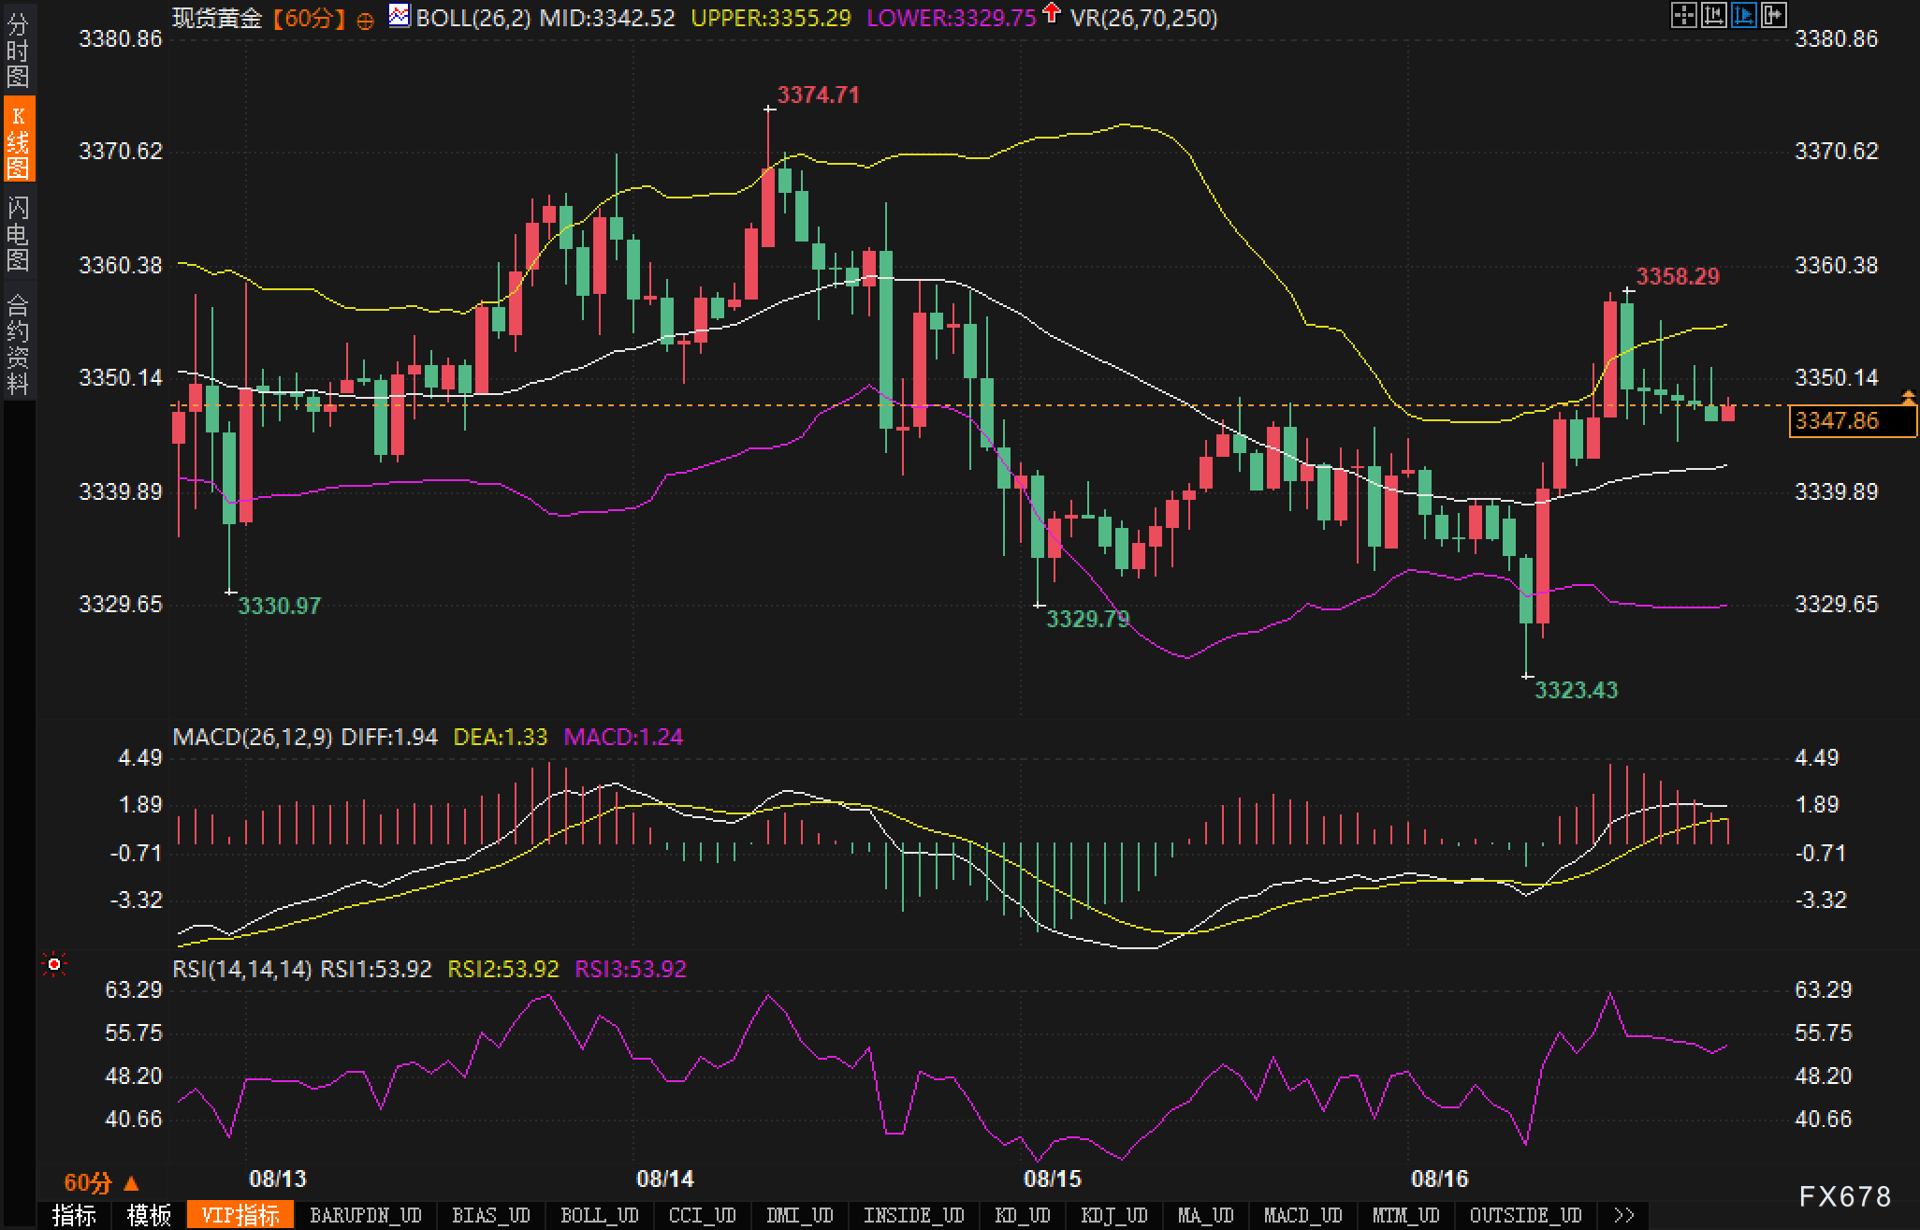Click the red up arrow next to LOWER value
1920x1230 pixels.
click(x=1052, y=13)
